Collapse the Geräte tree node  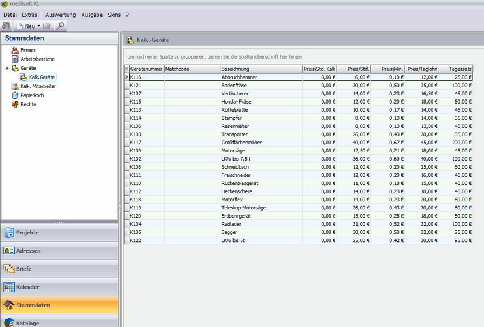click(x=7, y=68)
